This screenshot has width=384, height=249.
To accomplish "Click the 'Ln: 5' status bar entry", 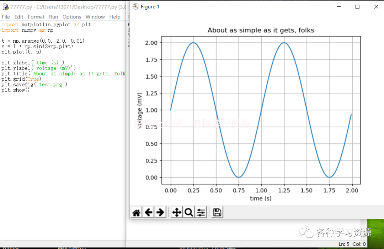I will pos(344,244).
